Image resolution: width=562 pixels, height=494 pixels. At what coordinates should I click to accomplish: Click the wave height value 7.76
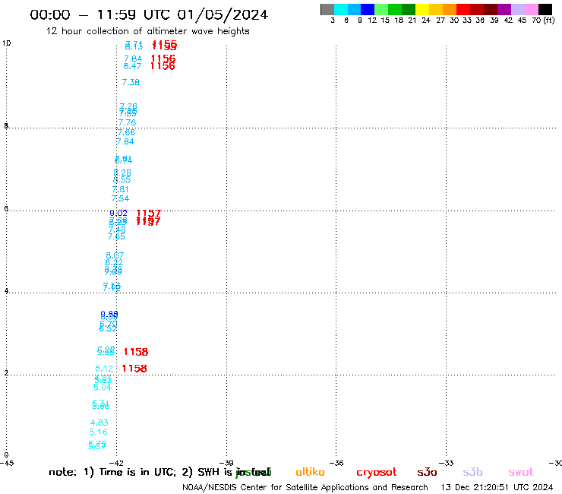pos(128,122)
